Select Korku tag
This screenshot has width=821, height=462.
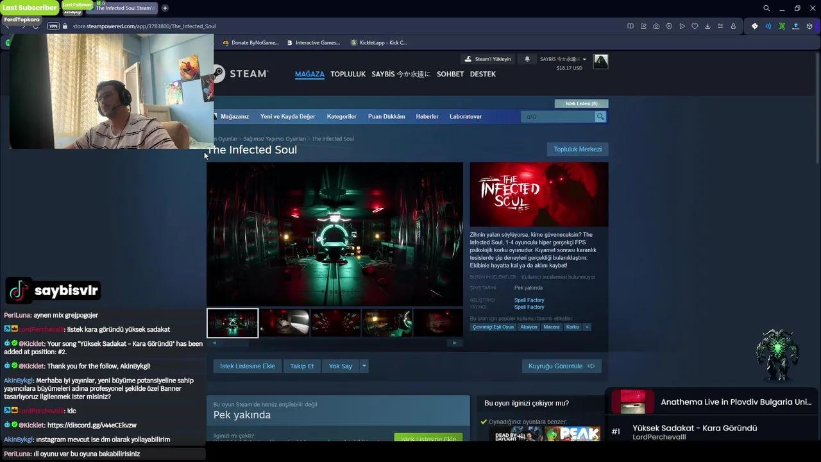pyautogui.click(x=572, y=327)
